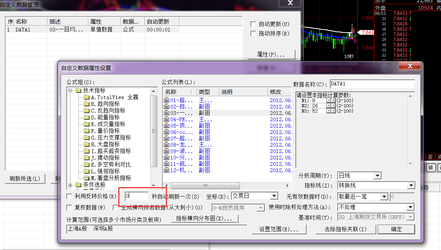Click the 数据名称 field containing DATA1
This screenshot has width=441, height=250.
[x=372, y=84]
